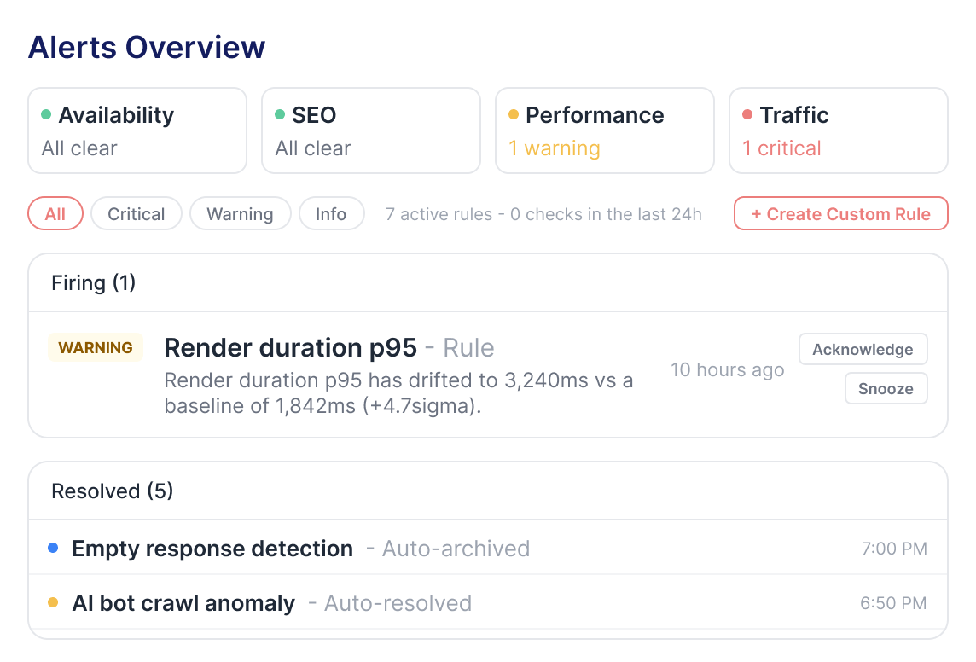Open the Availability status card
Viewport: 976px width, 662px height.
tap(137, 131)
